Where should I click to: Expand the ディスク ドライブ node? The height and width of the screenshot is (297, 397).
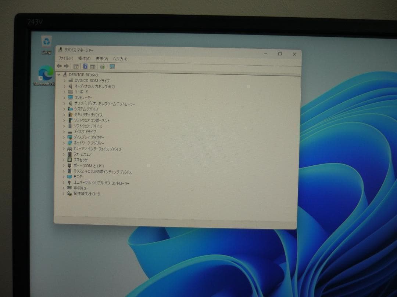[x=64, y=132]
